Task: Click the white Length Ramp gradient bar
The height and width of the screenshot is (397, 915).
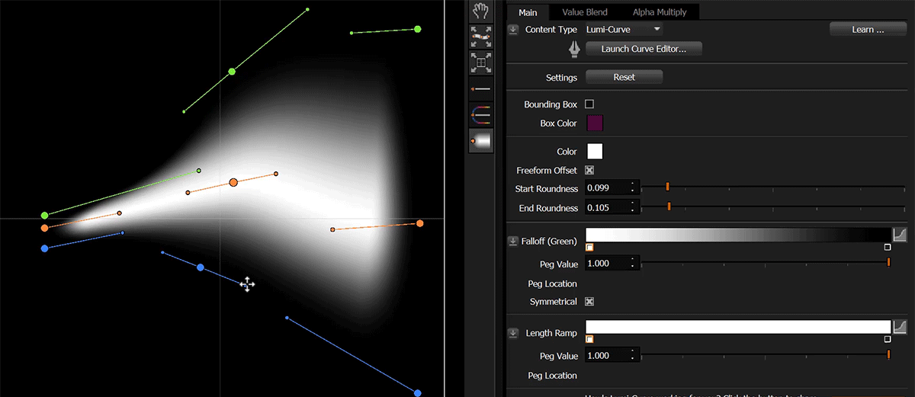Action: (737, 327)
